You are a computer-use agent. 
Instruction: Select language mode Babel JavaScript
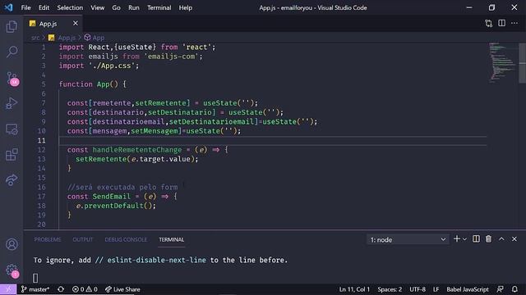[468, 289]
